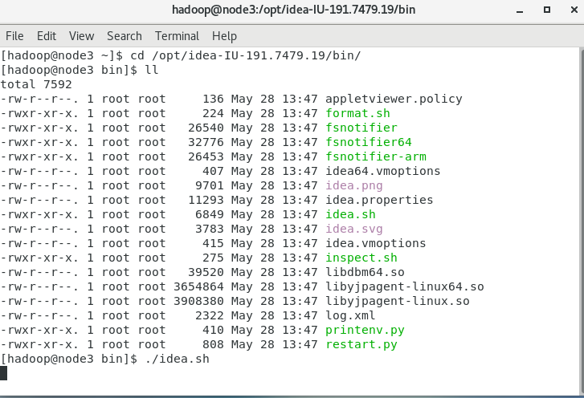Select the idea.vmoptions file name

point(376,243)
